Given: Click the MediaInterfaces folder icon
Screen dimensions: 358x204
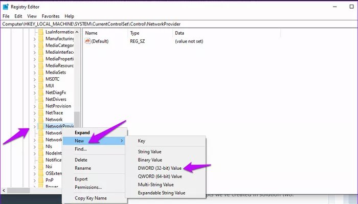Looking at the screenshot, I should click(x=41, y=52).
